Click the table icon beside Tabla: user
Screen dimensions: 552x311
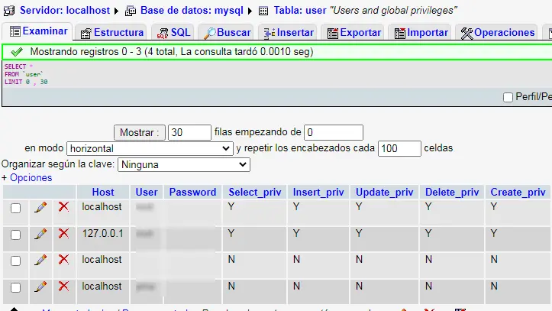coord(263,11)
